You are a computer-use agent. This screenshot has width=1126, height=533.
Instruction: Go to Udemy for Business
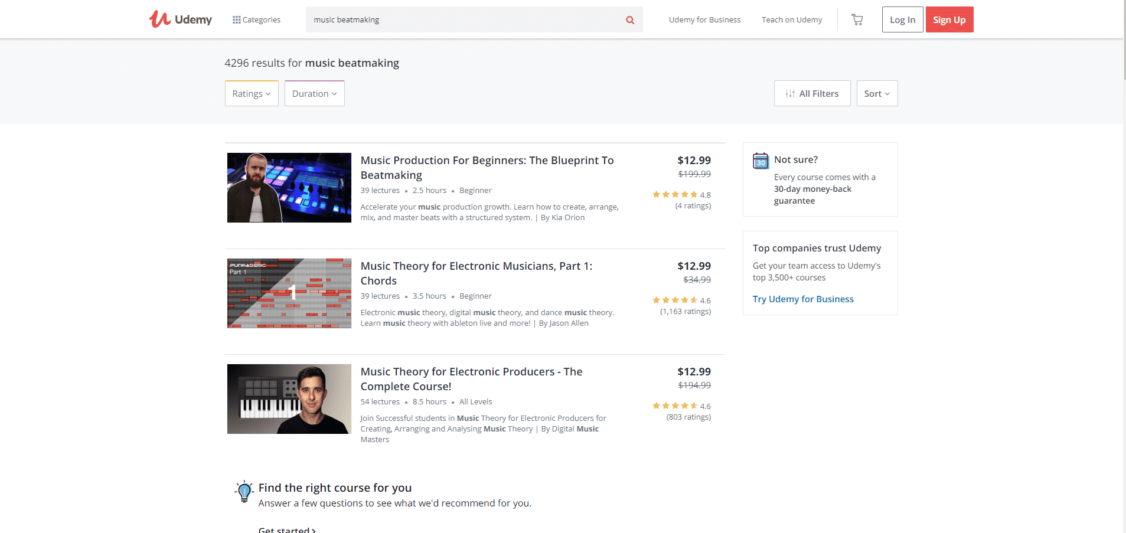704,20
